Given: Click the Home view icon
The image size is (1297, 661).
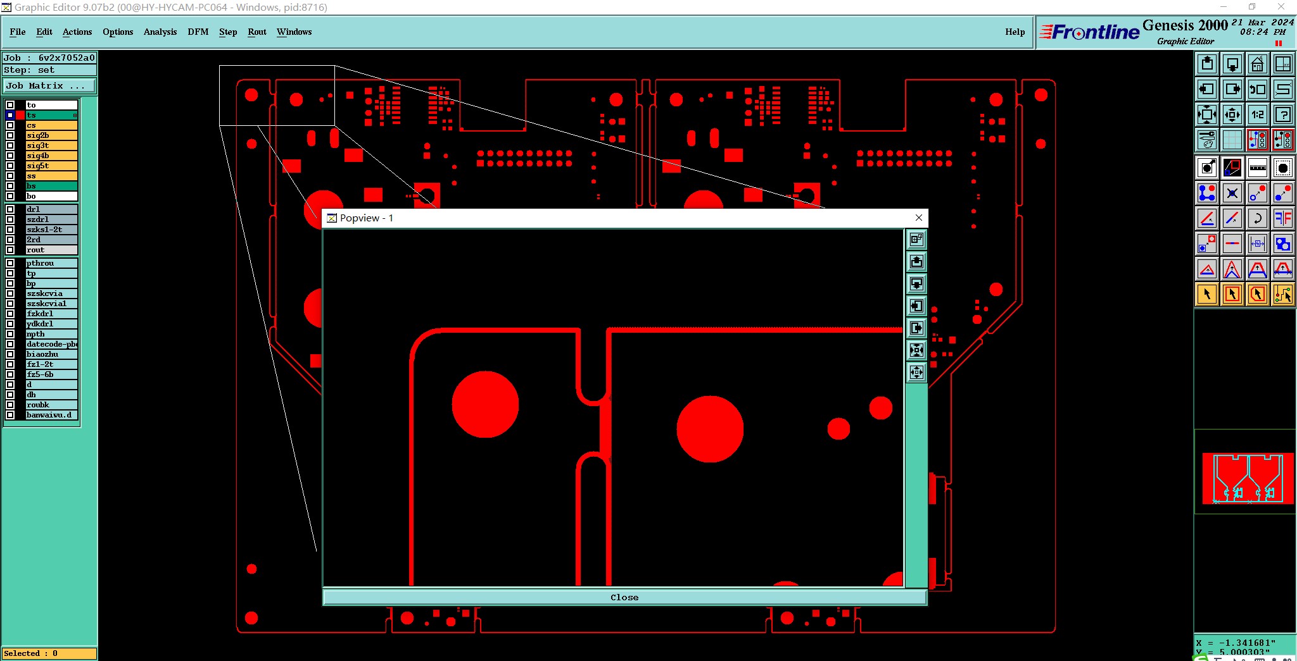Looking at the screenshot, I should 1257,64.
